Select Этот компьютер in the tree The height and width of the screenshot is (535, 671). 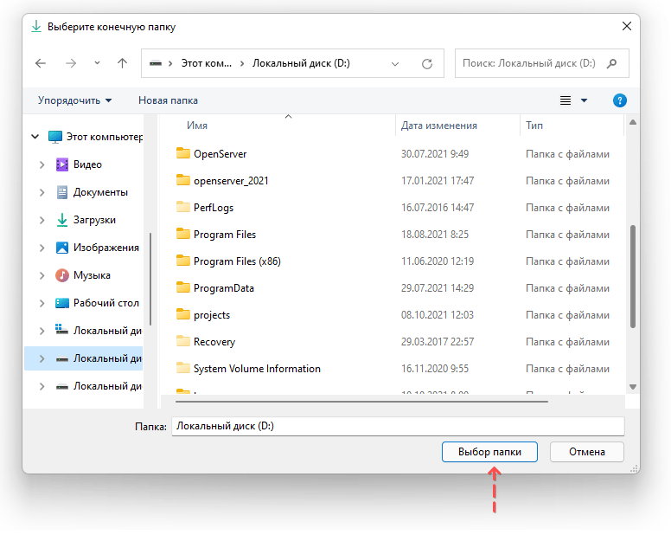[x=105, y=137]
